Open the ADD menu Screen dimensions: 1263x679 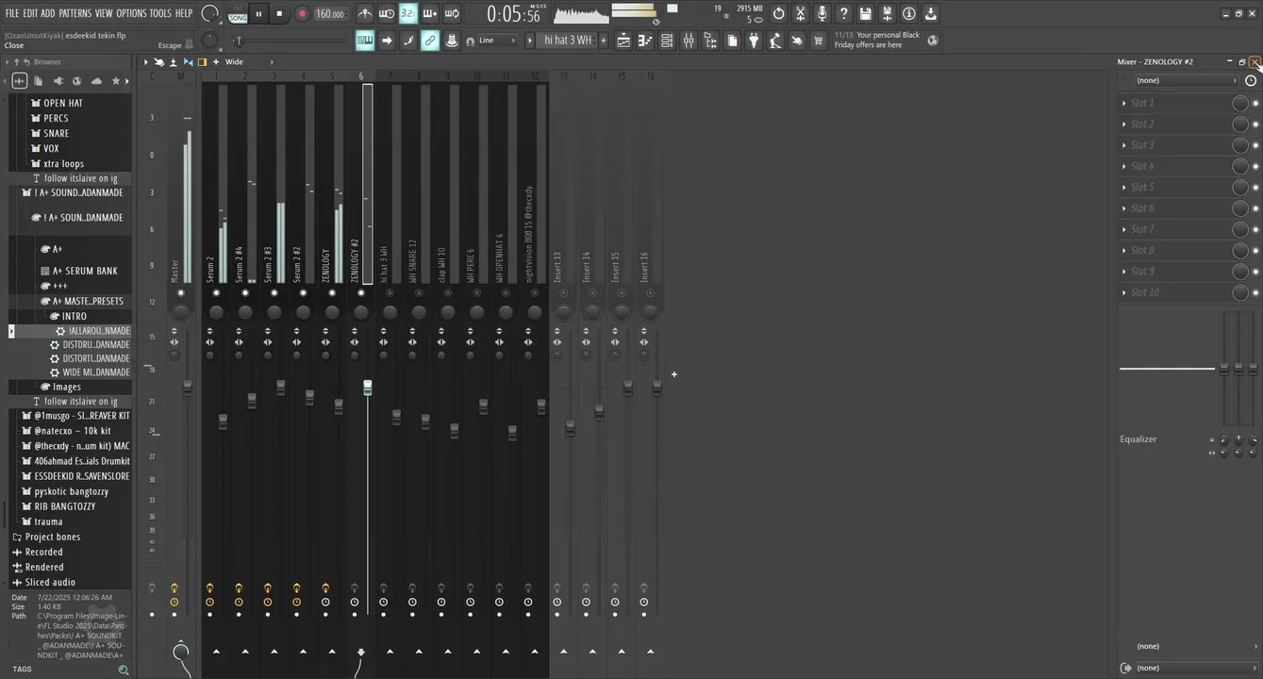[48, 13]
